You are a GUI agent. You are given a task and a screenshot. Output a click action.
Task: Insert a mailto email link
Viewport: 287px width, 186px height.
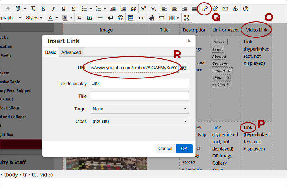click(x=225, y=9)
